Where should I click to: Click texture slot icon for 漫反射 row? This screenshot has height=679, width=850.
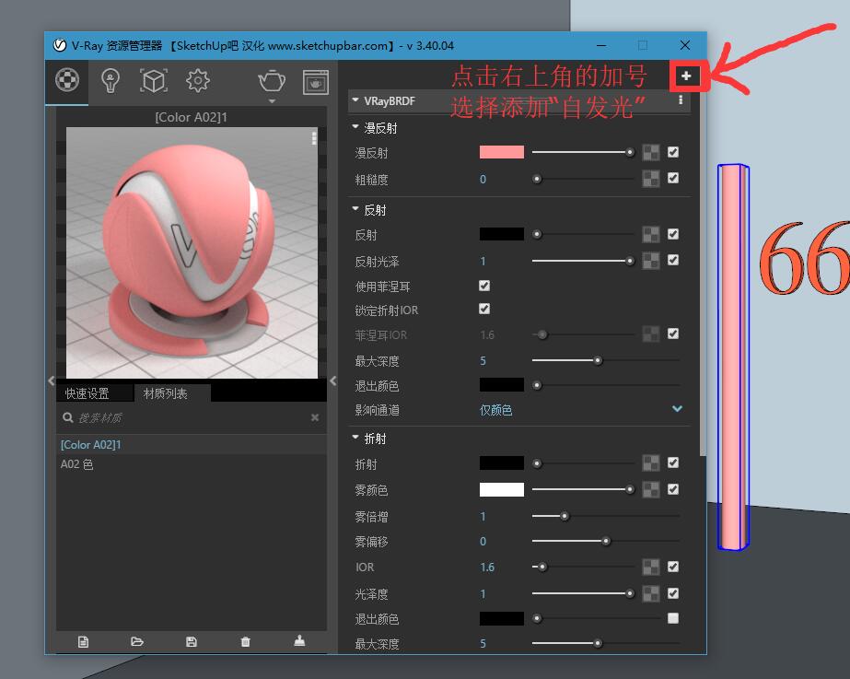click(650, 152)
